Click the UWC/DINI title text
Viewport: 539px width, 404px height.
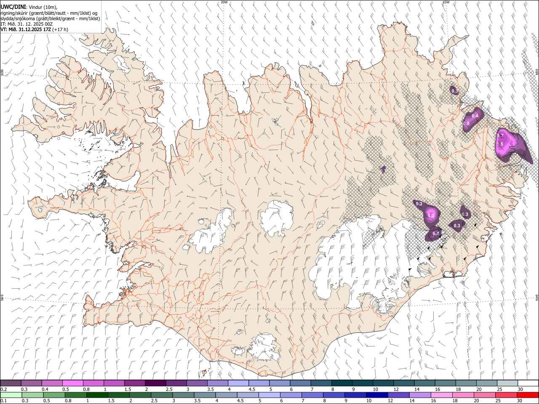pyautogui.click(x=13, y=7)
